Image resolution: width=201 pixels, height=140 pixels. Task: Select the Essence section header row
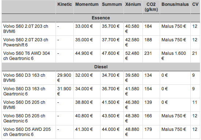point(101,18)
